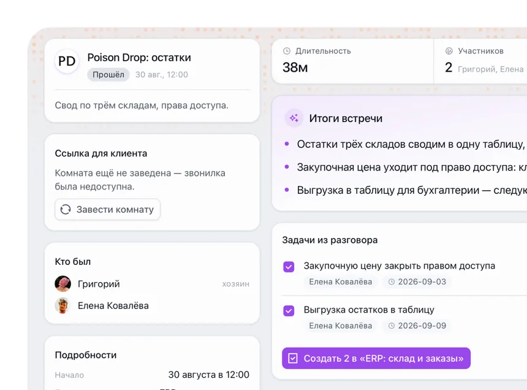The width and height of the screenshot is (527, 390).
Task: Click task title Закупочную цену закрыть правом доступа
Action: (400, 266)
